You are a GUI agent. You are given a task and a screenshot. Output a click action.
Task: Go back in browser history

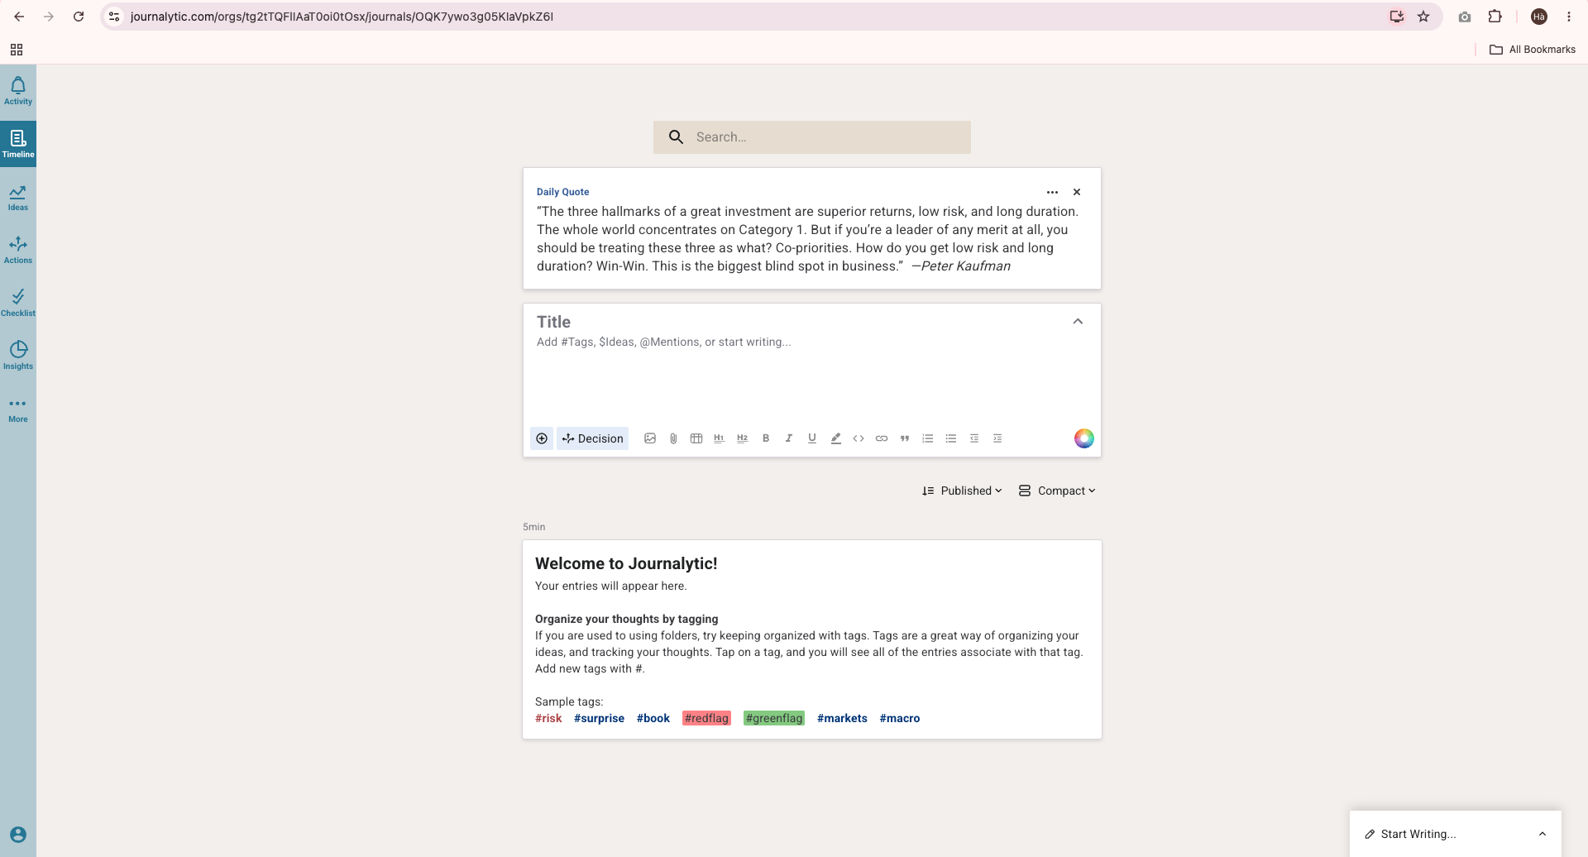19,17
